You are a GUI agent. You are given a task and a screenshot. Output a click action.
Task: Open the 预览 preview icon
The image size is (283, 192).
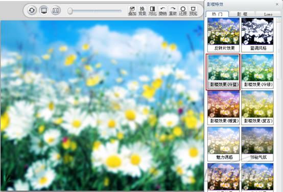(193, 11)
